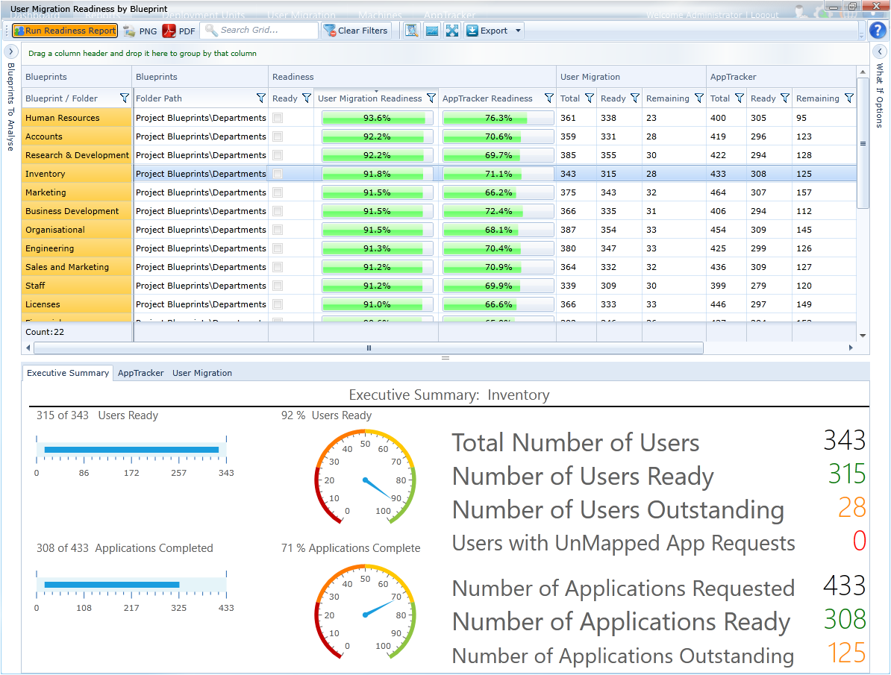Image resolution: width=891 pixels, height=675 pixels.
Task: Filter the User Migration Readiness column
Action: [431, 98]
